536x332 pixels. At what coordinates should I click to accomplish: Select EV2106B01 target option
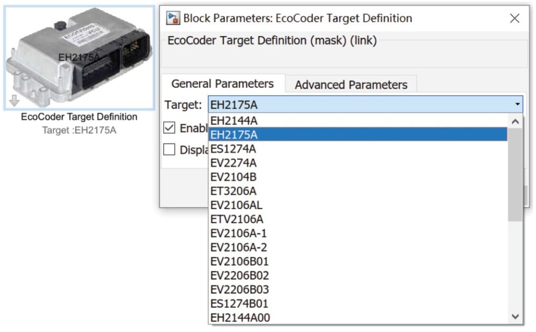coord(358,261)
